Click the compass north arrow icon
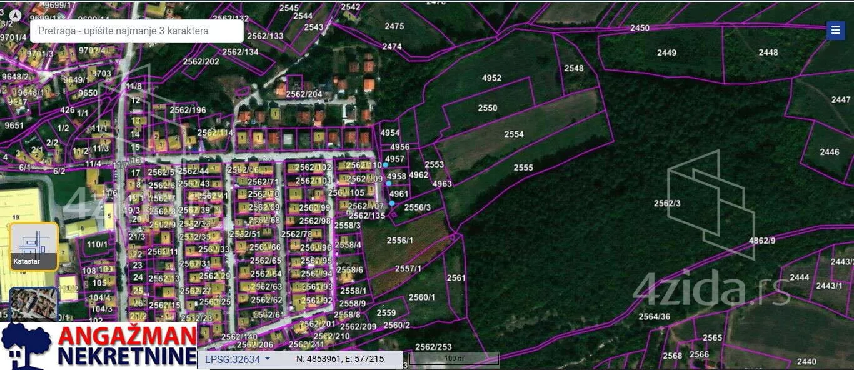Screen dimensions: 854x370 point(16,15)
